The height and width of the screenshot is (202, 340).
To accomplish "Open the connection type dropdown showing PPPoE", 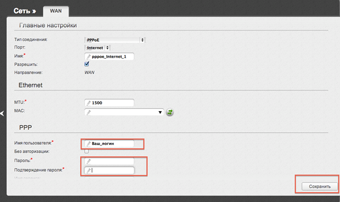I will tap(115, 40).
